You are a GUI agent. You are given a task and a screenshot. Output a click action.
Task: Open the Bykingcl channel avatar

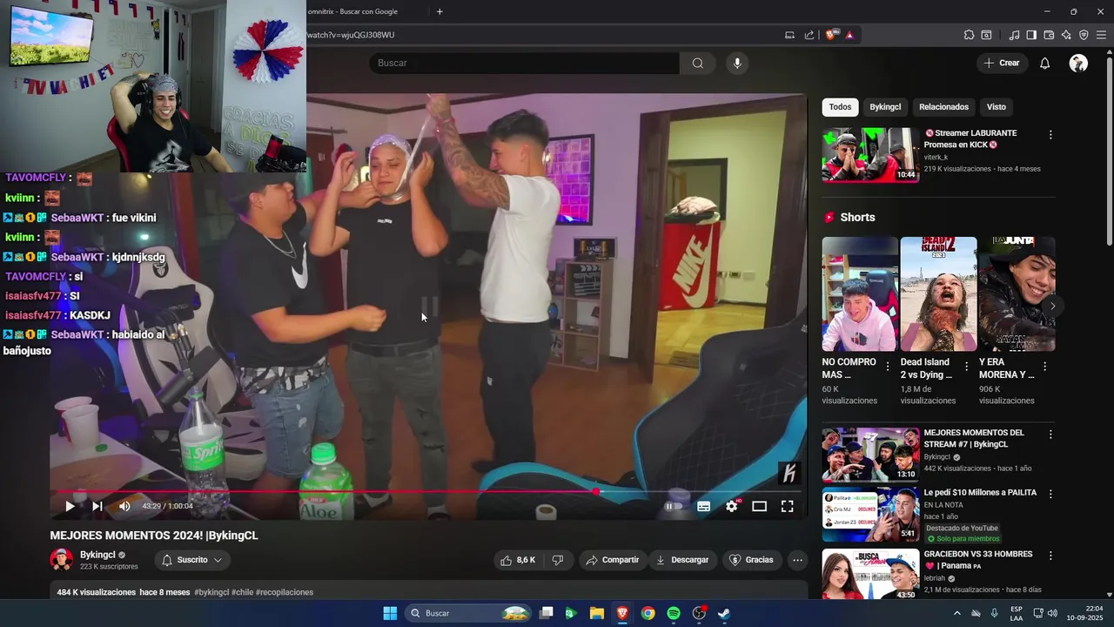[62, 560]
